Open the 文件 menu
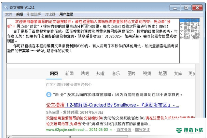Screen dimensions: 207x138 pyautogui.click(x=9, y=14)
